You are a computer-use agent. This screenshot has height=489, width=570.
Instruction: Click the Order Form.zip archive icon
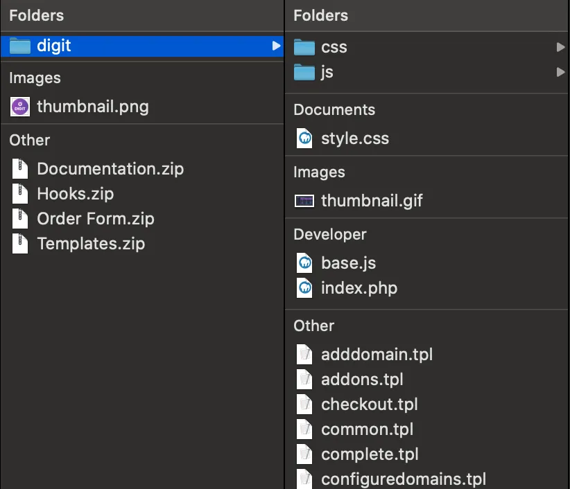[20, 219]
